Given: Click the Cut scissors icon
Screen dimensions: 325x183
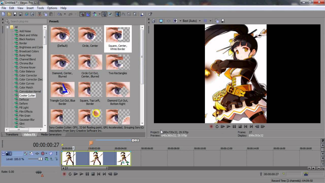Looking at the screenshot, I should click(40, 14).
